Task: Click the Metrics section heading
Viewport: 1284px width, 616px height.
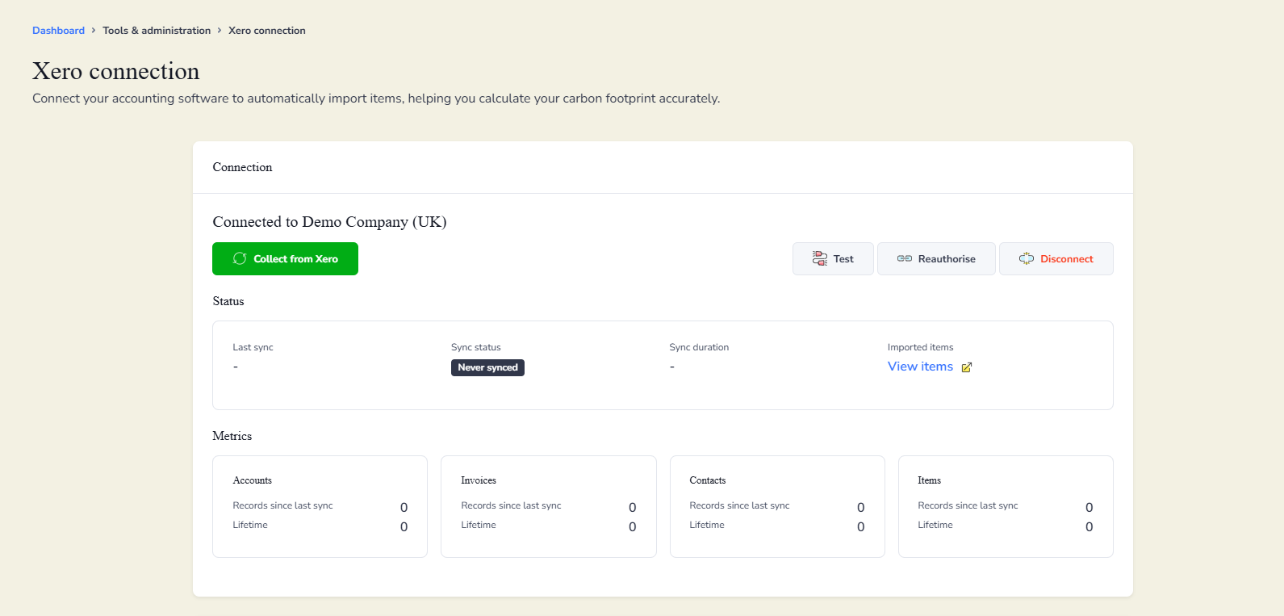Action: (232, 436)
